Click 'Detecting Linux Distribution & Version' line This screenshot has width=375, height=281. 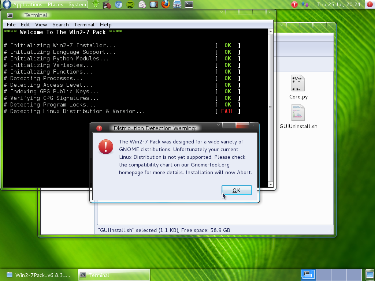click(74, 111)
